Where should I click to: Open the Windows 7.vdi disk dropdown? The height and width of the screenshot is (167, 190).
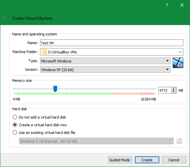pyautogui.click(x=96, y=141)
